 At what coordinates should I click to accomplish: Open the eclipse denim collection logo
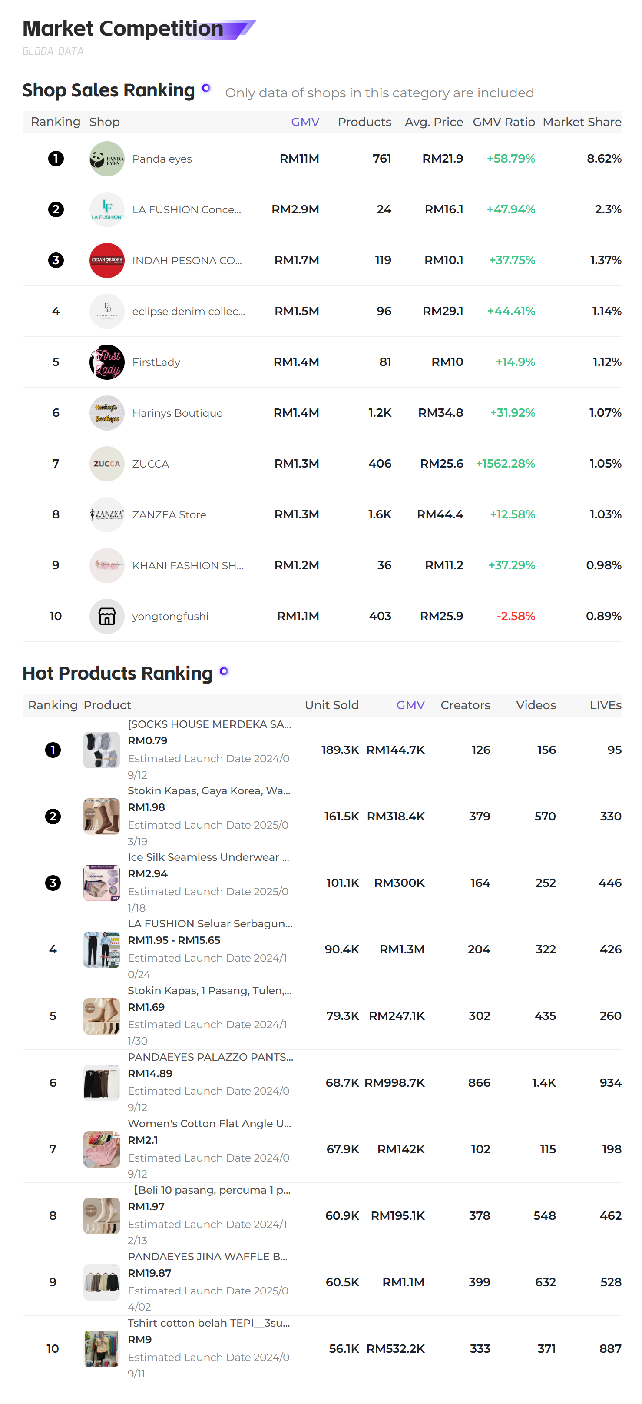click(107, 311)
